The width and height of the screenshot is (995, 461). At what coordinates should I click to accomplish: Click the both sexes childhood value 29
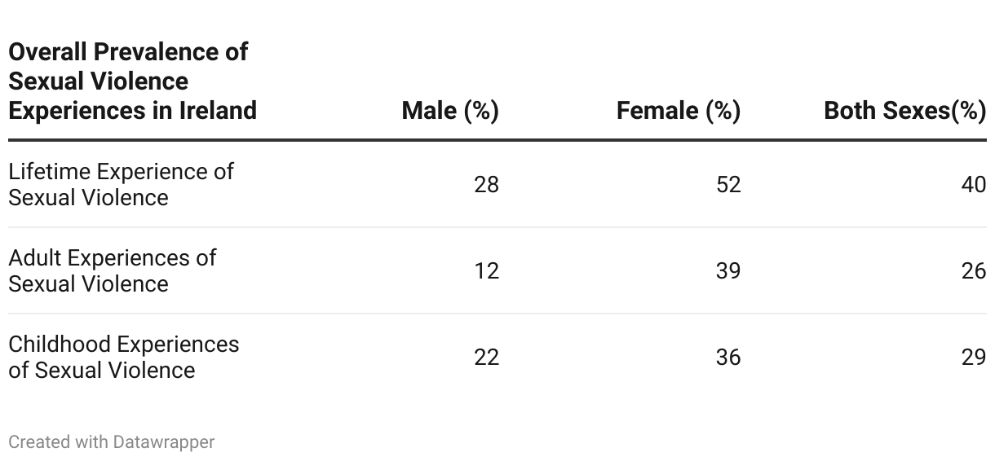[x=974, y=357]
